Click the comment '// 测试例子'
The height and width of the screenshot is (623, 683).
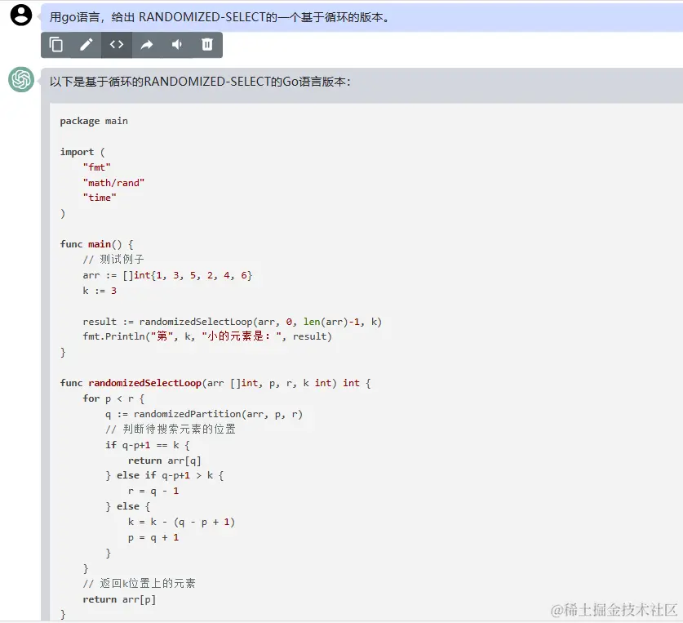click(x=113, y=260)
